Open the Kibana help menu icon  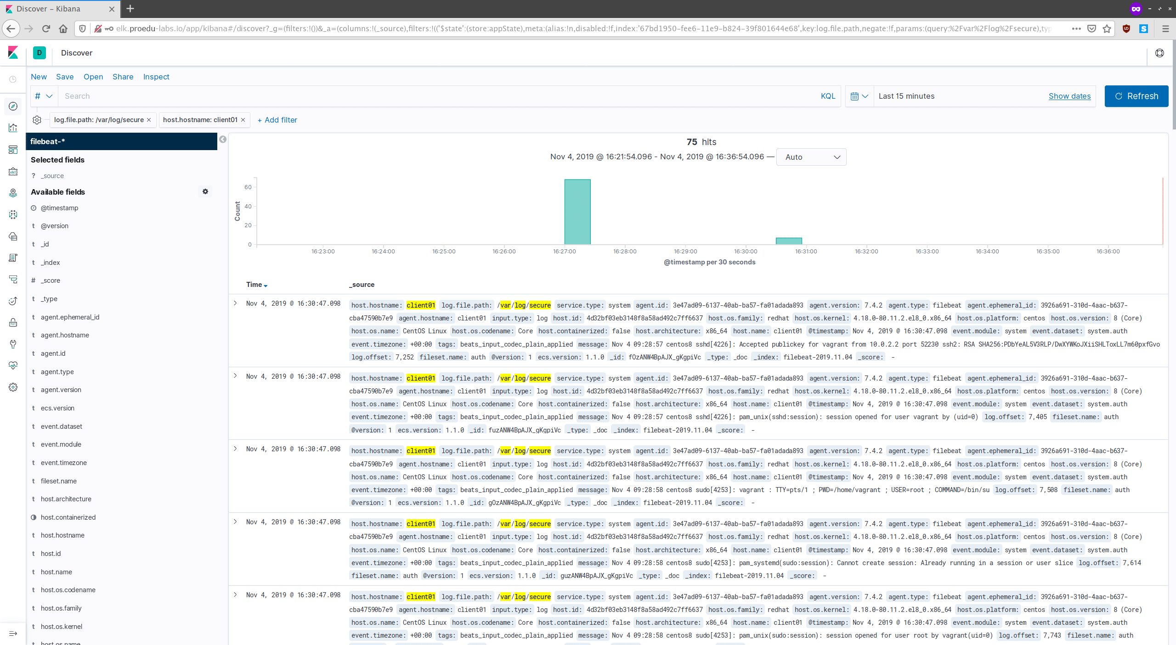pyautogui.click(x=1159, y=53)
